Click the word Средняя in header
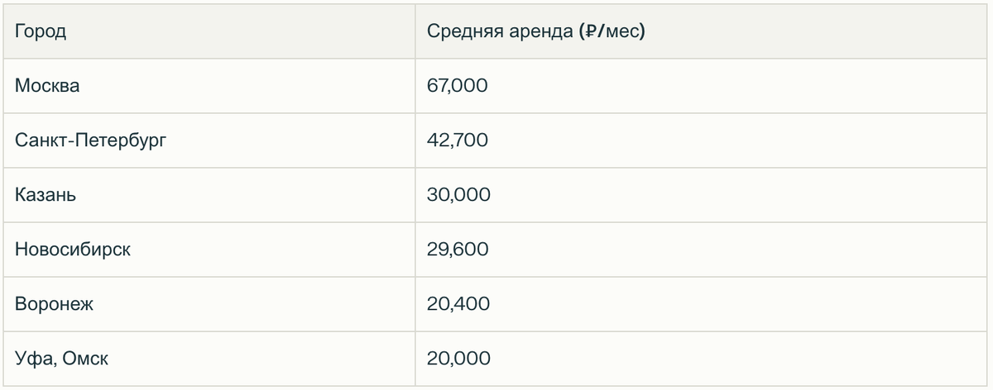The image size is (993, 390). click(x=462, y=32)
